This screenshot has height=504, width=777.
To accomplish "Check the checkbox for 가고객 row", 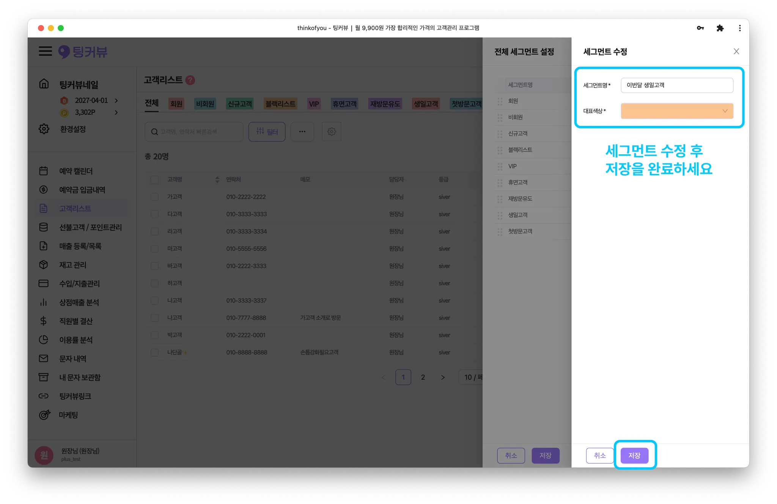I will coord(154,197).
